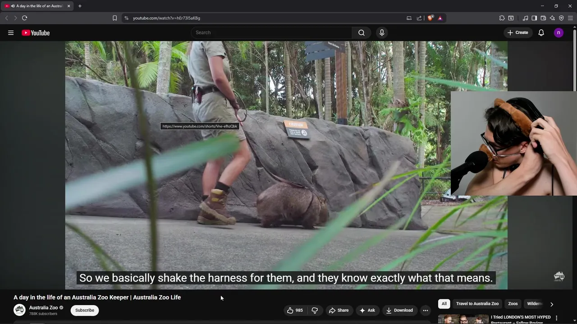
Task: Open picture-in-picture icon in address bar
Action: (409, 18)
